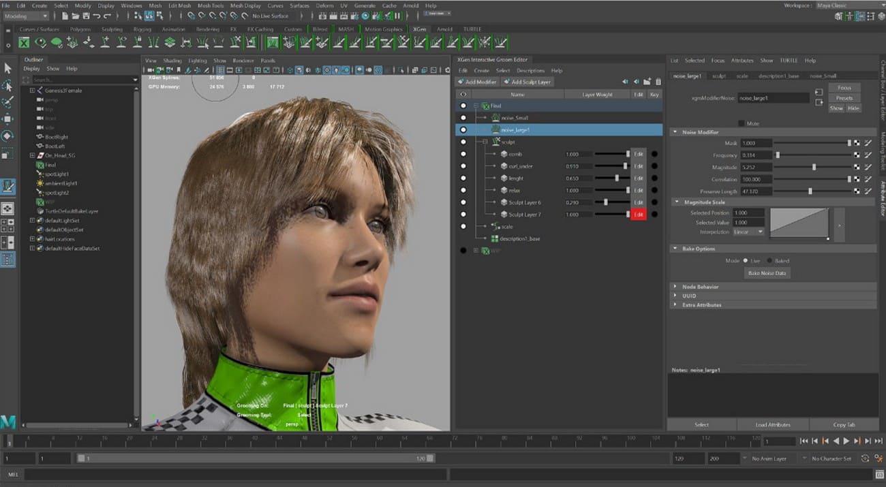886x487 pixels.
Task: Choose the Paint Selection tool
Action: pyautogui.click(x=8, y=103)
